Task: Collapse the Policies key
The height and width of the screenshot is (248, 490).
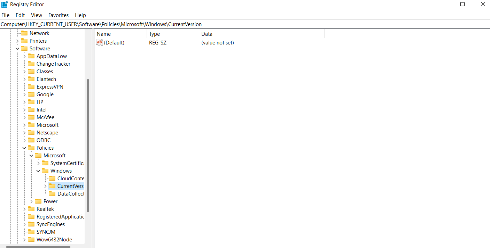Action: (x=24, y=148)
